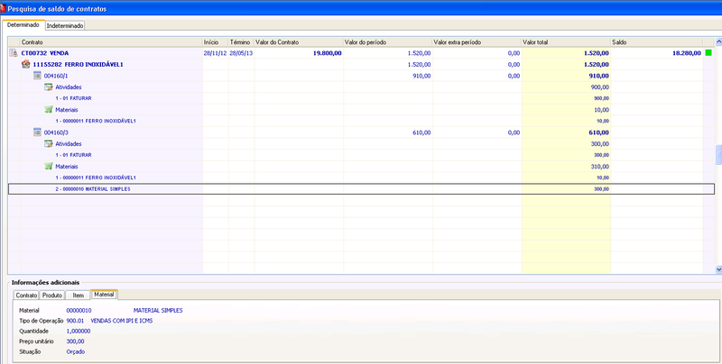Click the Término column header
Viewport: 722px width, 364px height.
241,41
